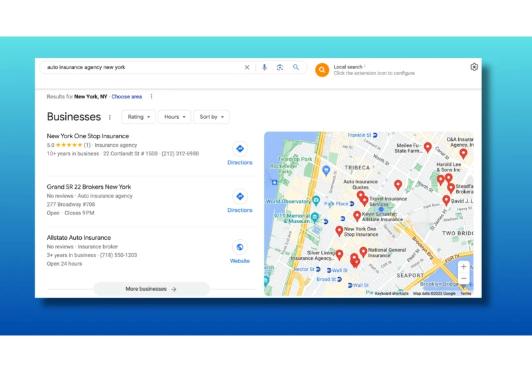The image size is (532, 372).
Task: Click the 'Local search' extension title text
Action: tap(348, 66)
